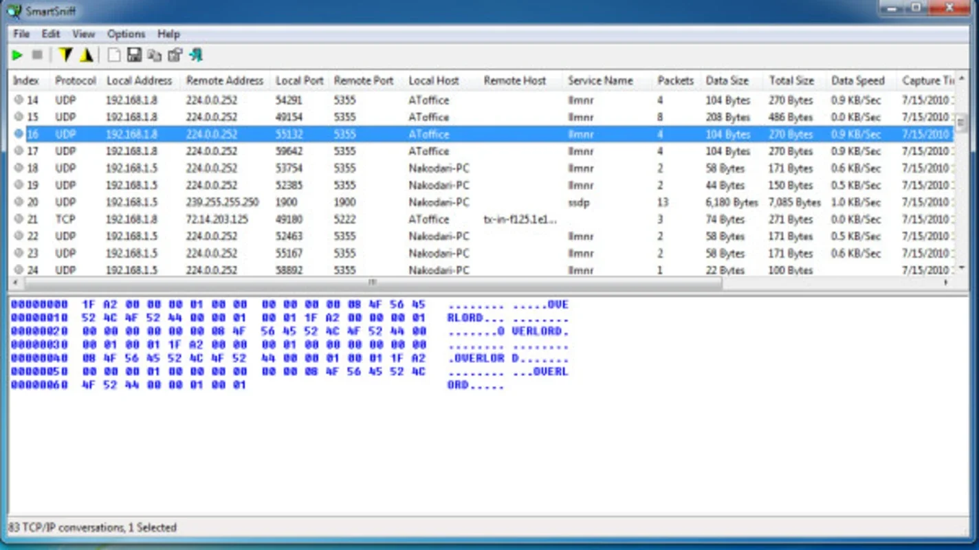Click local port 54291 cell
979x550 pixels.
(x=289, y=100)
